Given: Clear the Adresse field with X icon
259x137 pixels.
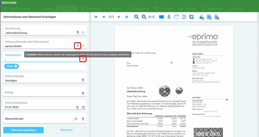Looking at the screenshot, I should pyautogui.click(x=83, y=46).
